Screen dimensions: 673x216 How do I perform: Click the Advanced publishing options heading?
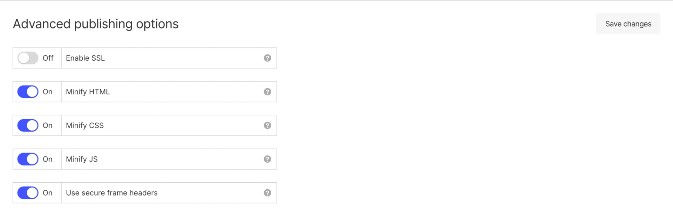click(x=96, y=24)
